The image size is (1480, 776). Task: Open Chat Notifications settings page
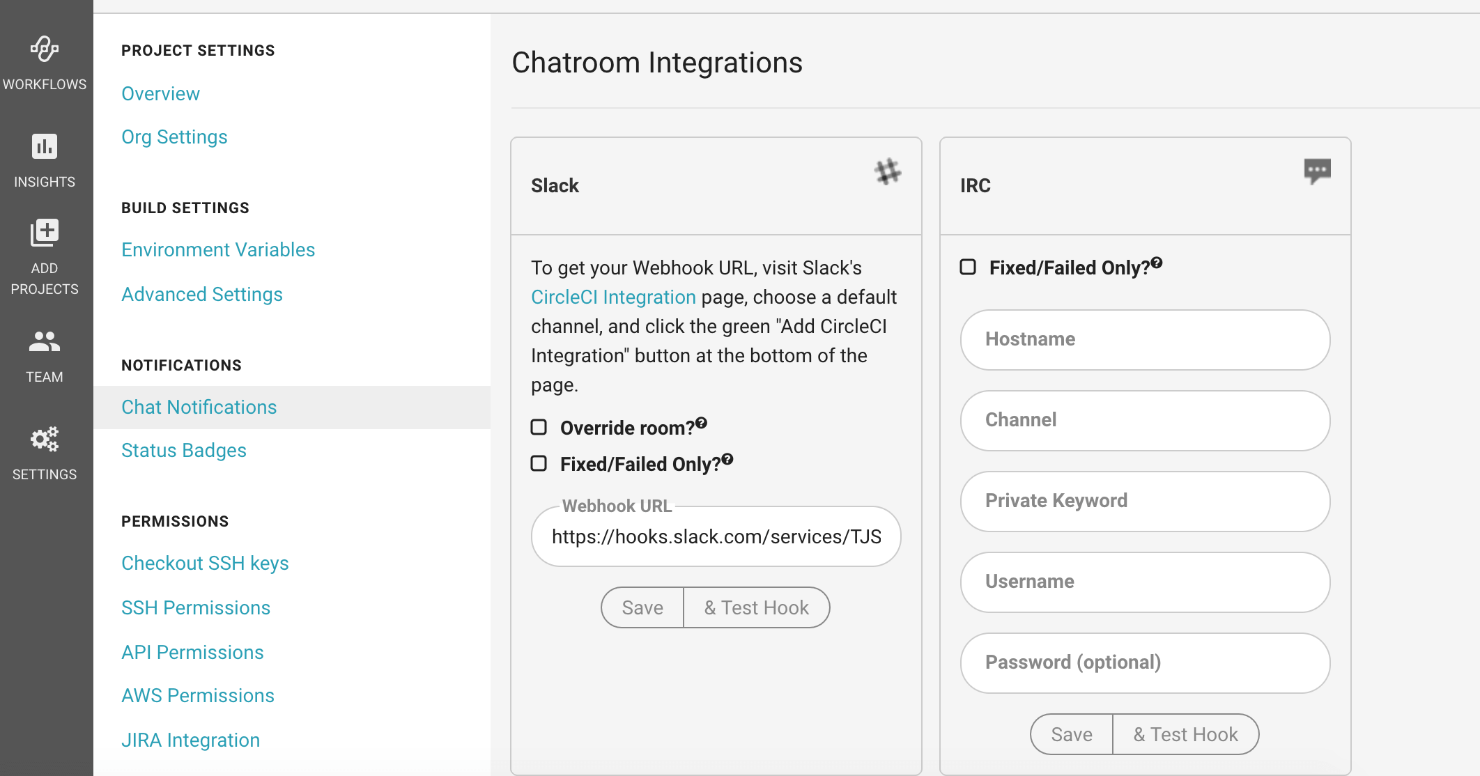[x=199, y=408]
